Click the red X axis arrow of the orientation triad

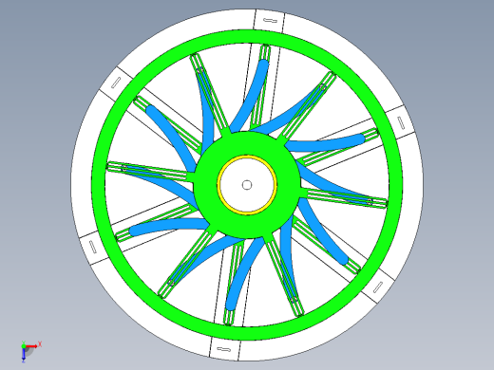[31, 346]
